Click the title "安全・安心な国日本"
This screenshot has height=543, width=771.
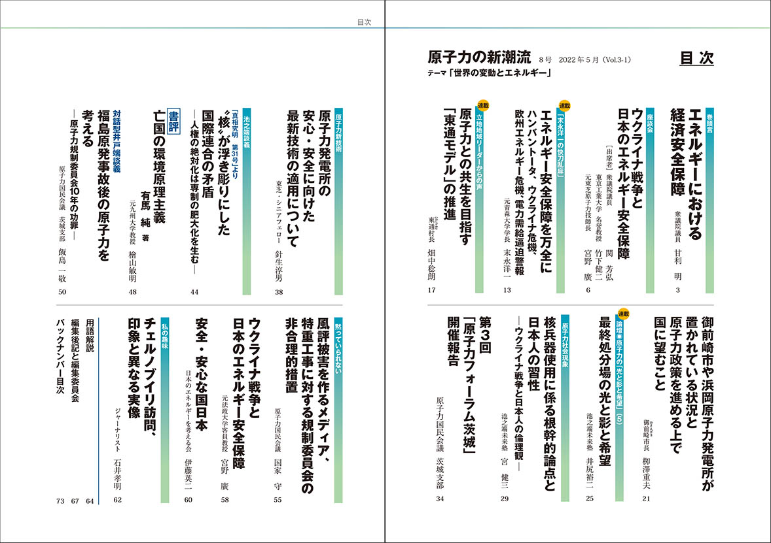202,374
